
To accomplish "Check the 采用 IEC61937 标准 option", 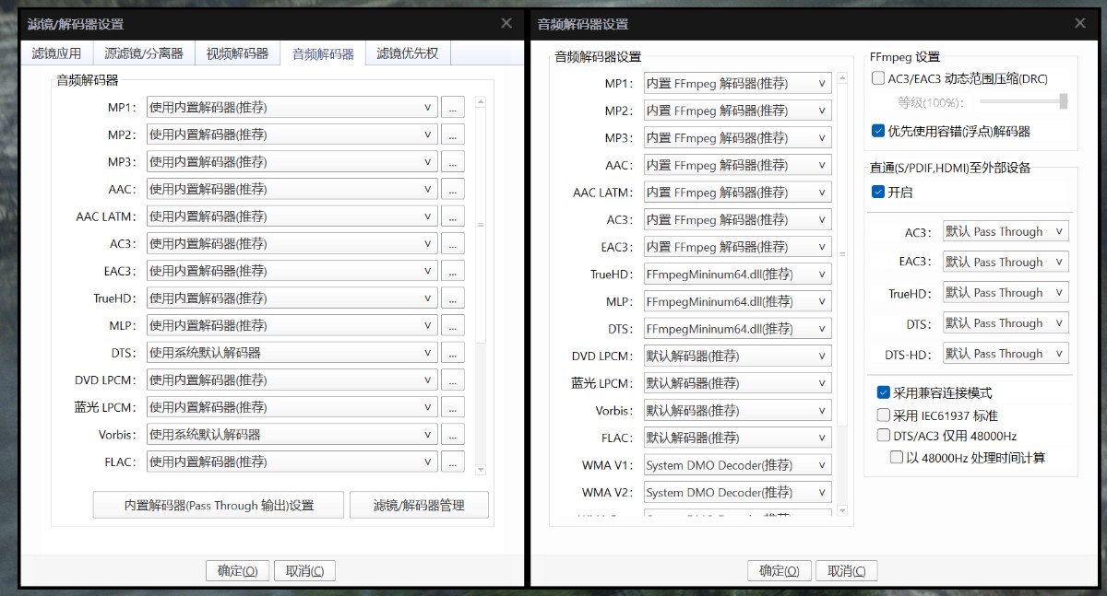I will click(x=884, y=415).
